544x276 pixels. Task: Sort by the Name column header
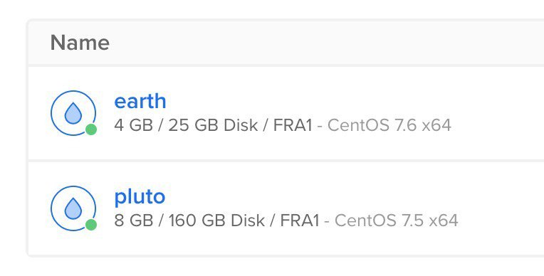80,43
